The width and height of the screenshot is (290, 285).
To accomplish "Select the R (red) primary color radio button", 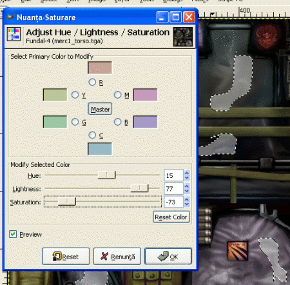I will [92, 82].
